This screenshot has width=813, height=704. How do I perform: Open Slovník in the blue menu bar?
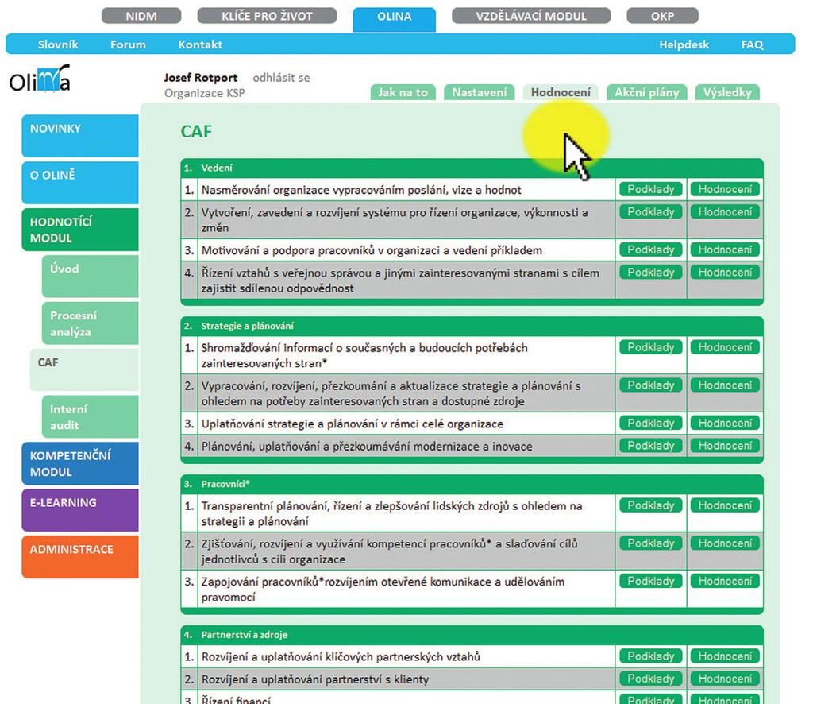[58, 44]
